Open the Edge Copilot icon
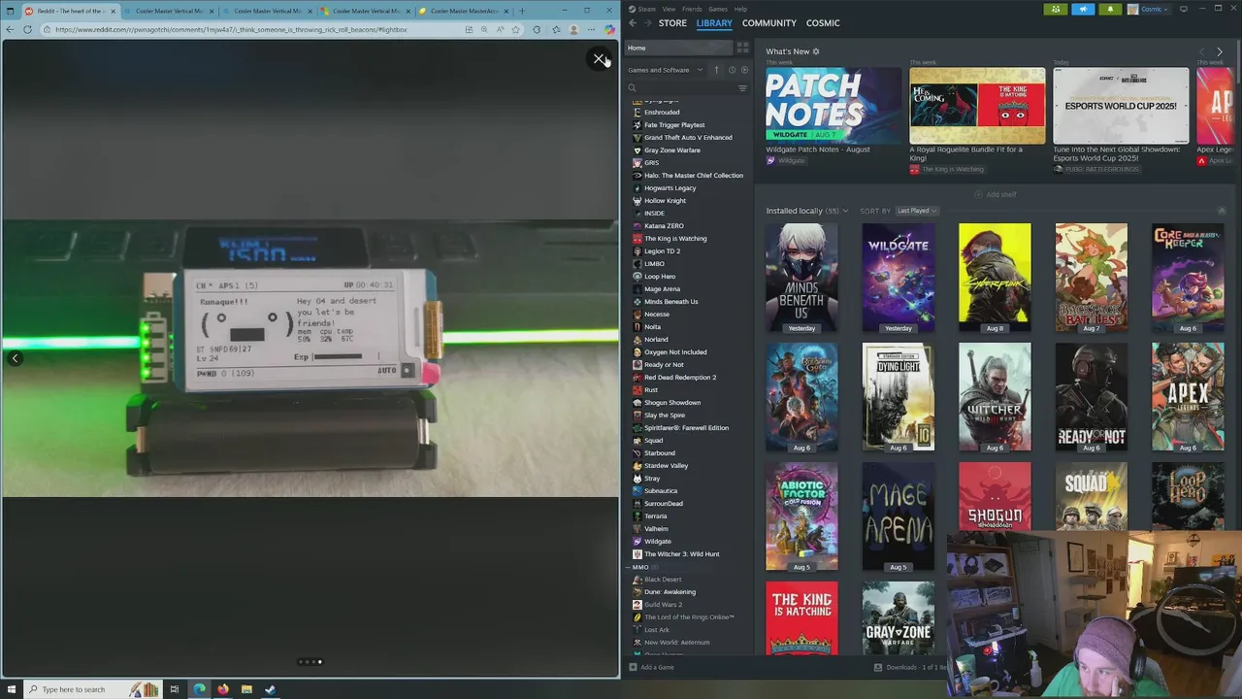The width and height of the screenshot is (1242, 699). 609,29
